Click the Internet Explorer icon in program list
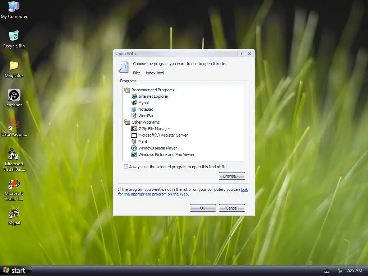The width and height of the screenshot is (368, 276). tap(134, 96)
